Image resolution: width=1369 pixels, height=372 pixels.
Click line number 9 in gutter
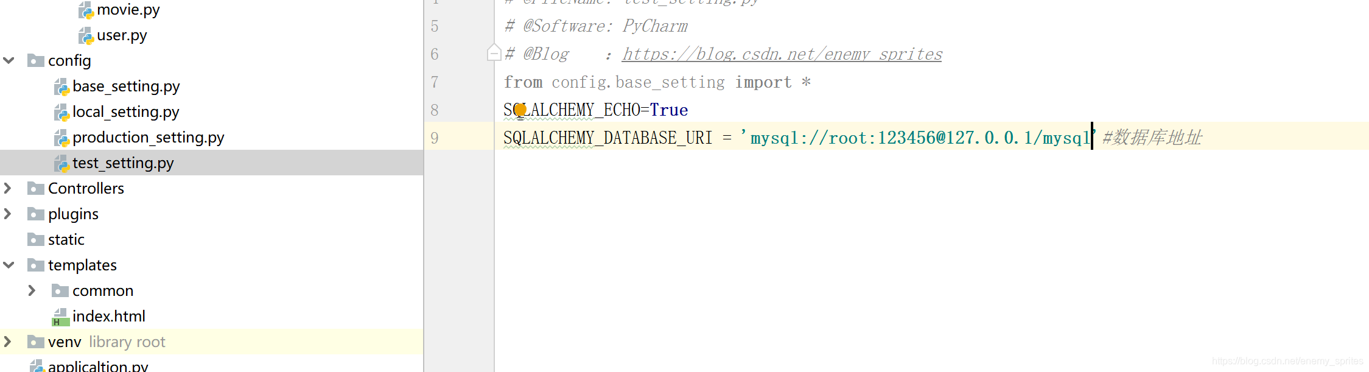coord(435,138)
